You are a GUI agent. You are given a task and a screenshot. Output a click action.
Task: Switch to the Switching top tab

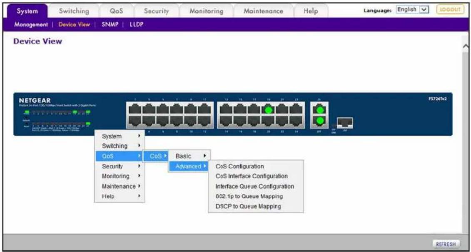74,11
